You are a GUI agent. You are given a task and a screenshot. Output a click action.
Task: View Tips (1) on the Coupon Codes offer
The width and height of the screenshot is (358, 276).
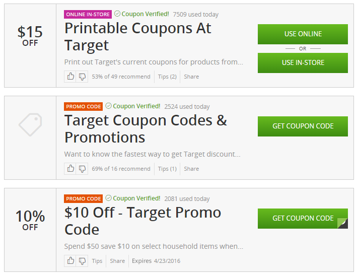tap(167, 169)
